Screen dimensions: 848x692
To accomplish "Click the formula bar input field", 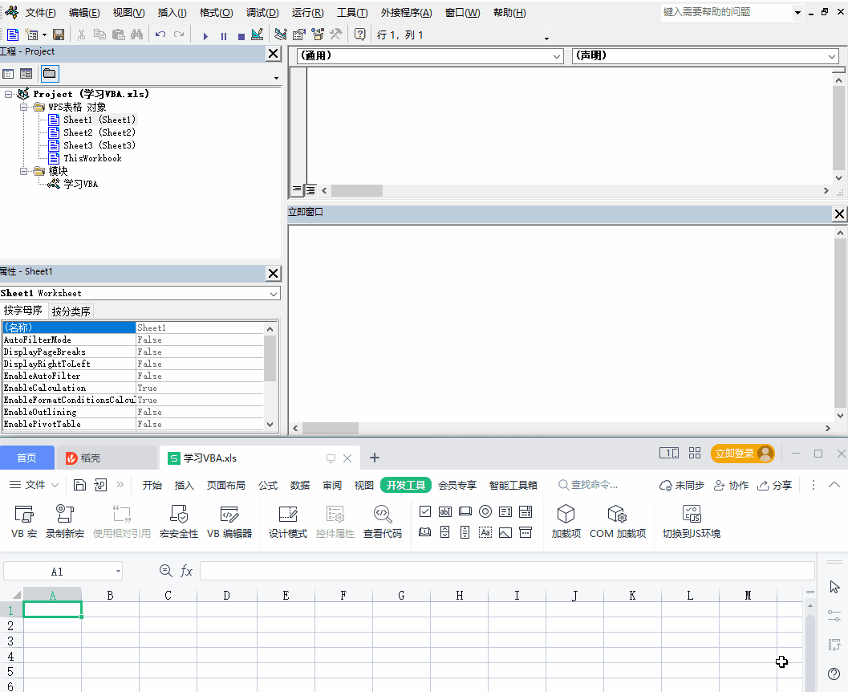I will point(507,571).
